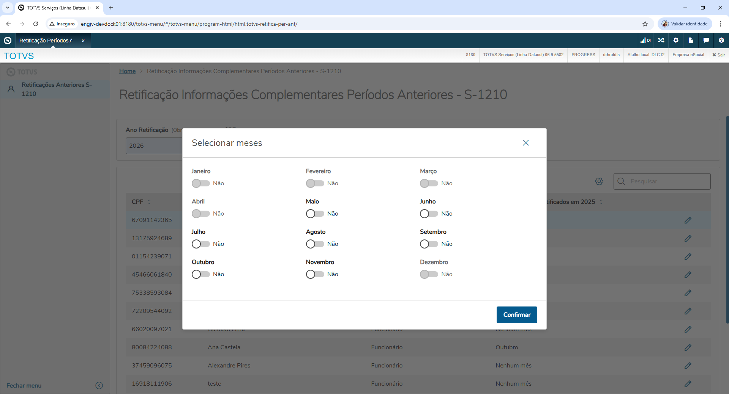Close the Selecionar meses dialog
Image resolution: width=729 pixels, height=394 pixels.
click(x=525, y=143)
